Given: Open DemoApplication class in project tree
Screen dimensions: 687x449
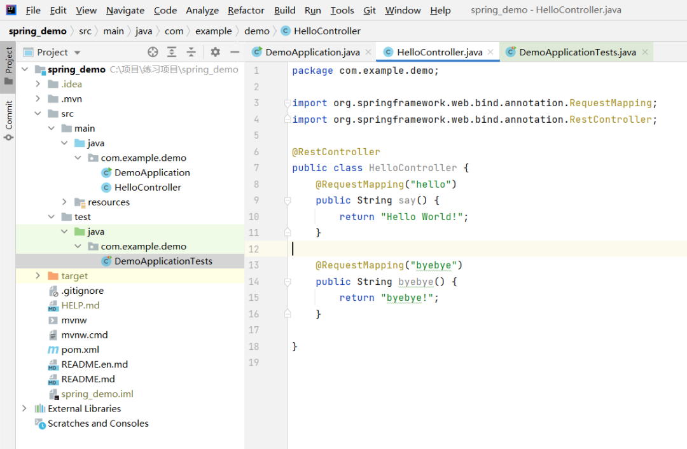Looking at the screenshot, I should 151,173.
